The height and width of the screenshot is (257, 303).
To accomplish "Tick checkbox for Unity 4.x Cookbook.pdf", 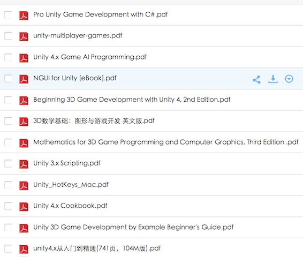I will click(x=8, y=206).
